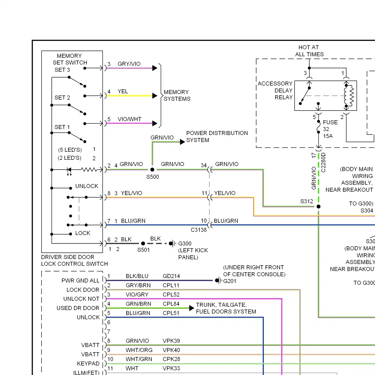Select the C2280D connector label
Screen dimensions: 375x375
click(323, 162)
